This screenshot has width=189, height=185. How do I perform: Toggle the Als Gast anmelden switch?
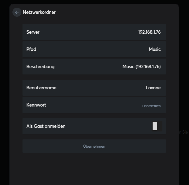(157, 126)
